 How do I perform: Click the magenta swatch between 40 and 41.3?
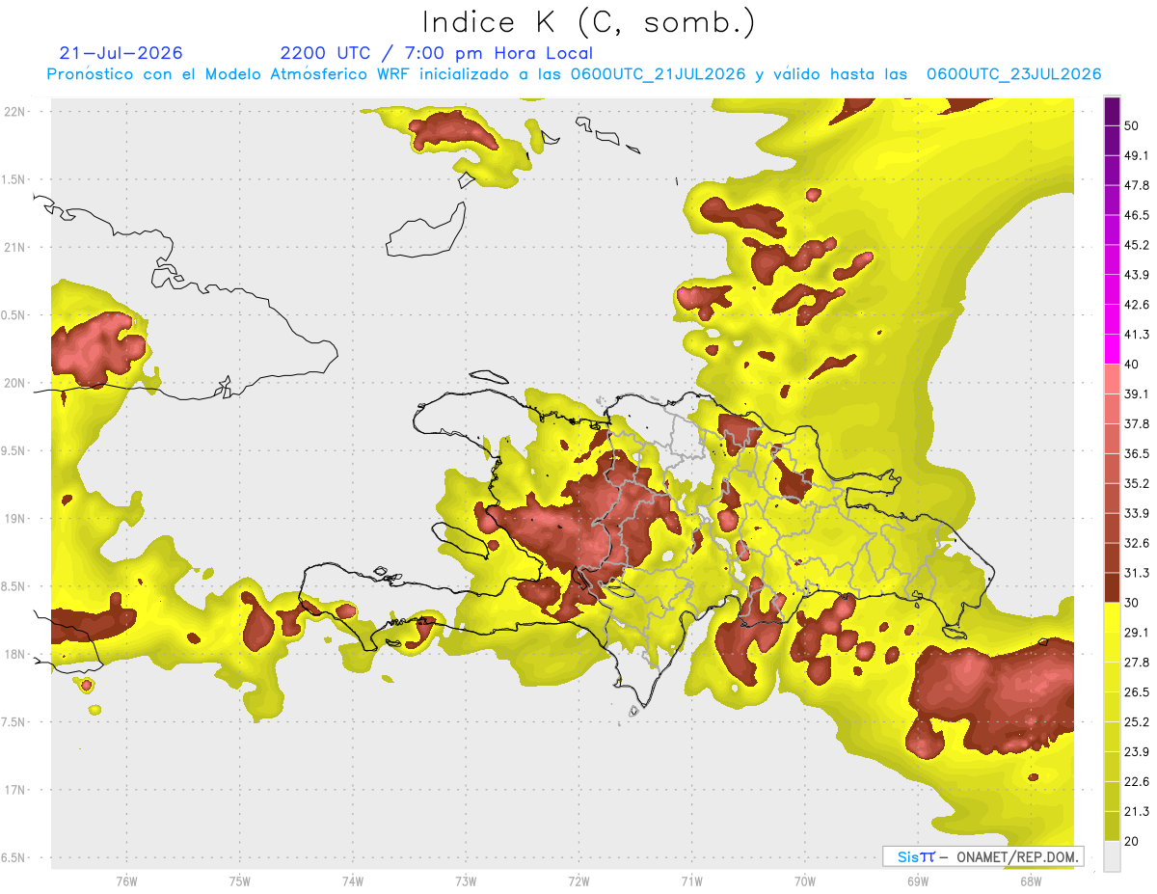[1113, 349]
